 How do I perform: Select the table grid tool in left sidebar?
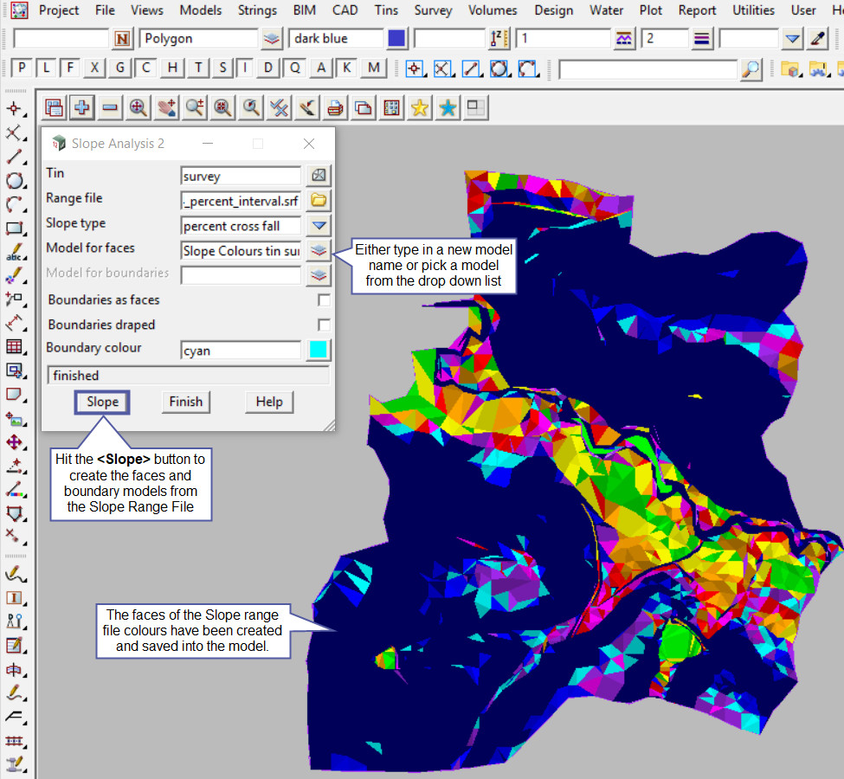pyautogui.click(x=14, y=347)
